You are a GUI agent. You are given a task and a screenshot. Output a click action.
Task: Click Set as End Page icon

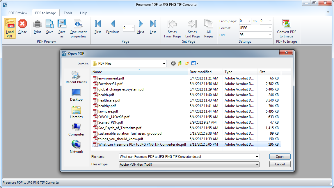pos(192,24)
